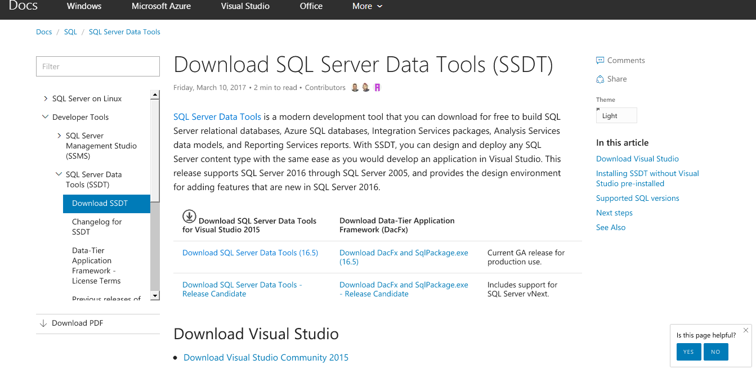Open the Theme selector showing Light

tap(616, 115)
